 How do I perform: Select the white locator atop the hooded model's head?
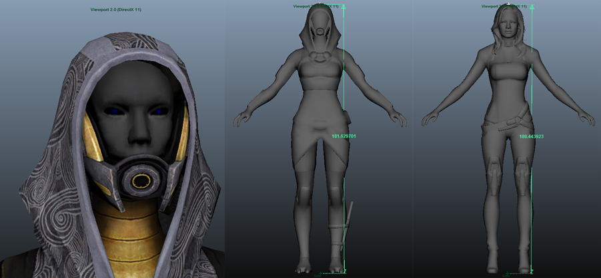tap(320, 4)
